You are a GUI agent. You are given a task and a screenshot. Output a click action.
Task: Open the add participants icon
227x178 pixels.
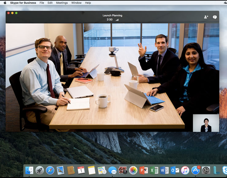click(206, 17)
